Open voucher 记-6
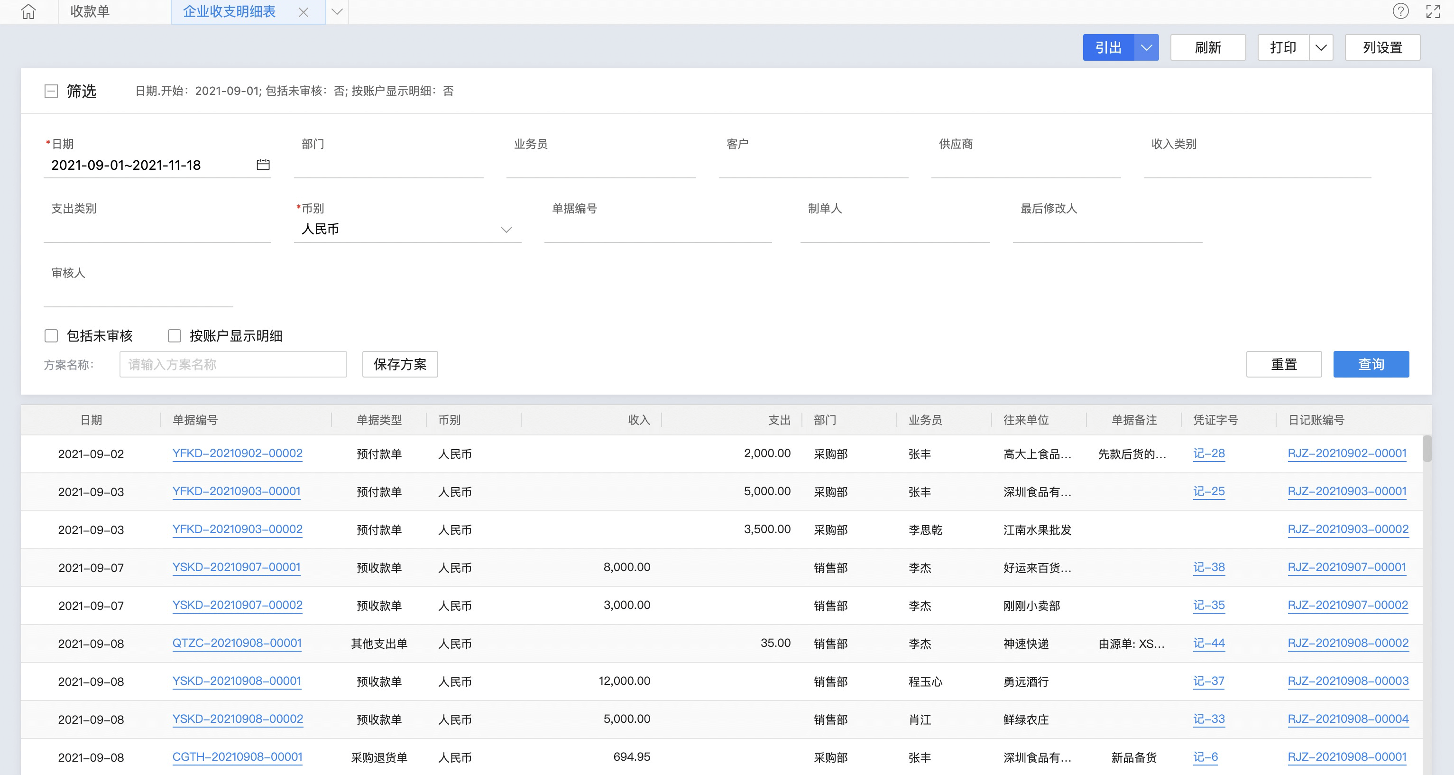1454x775 pixels. coord(1205,757)
